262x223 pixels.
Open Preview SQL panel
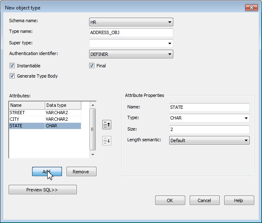pyautogui.click(x=43, y=190)
